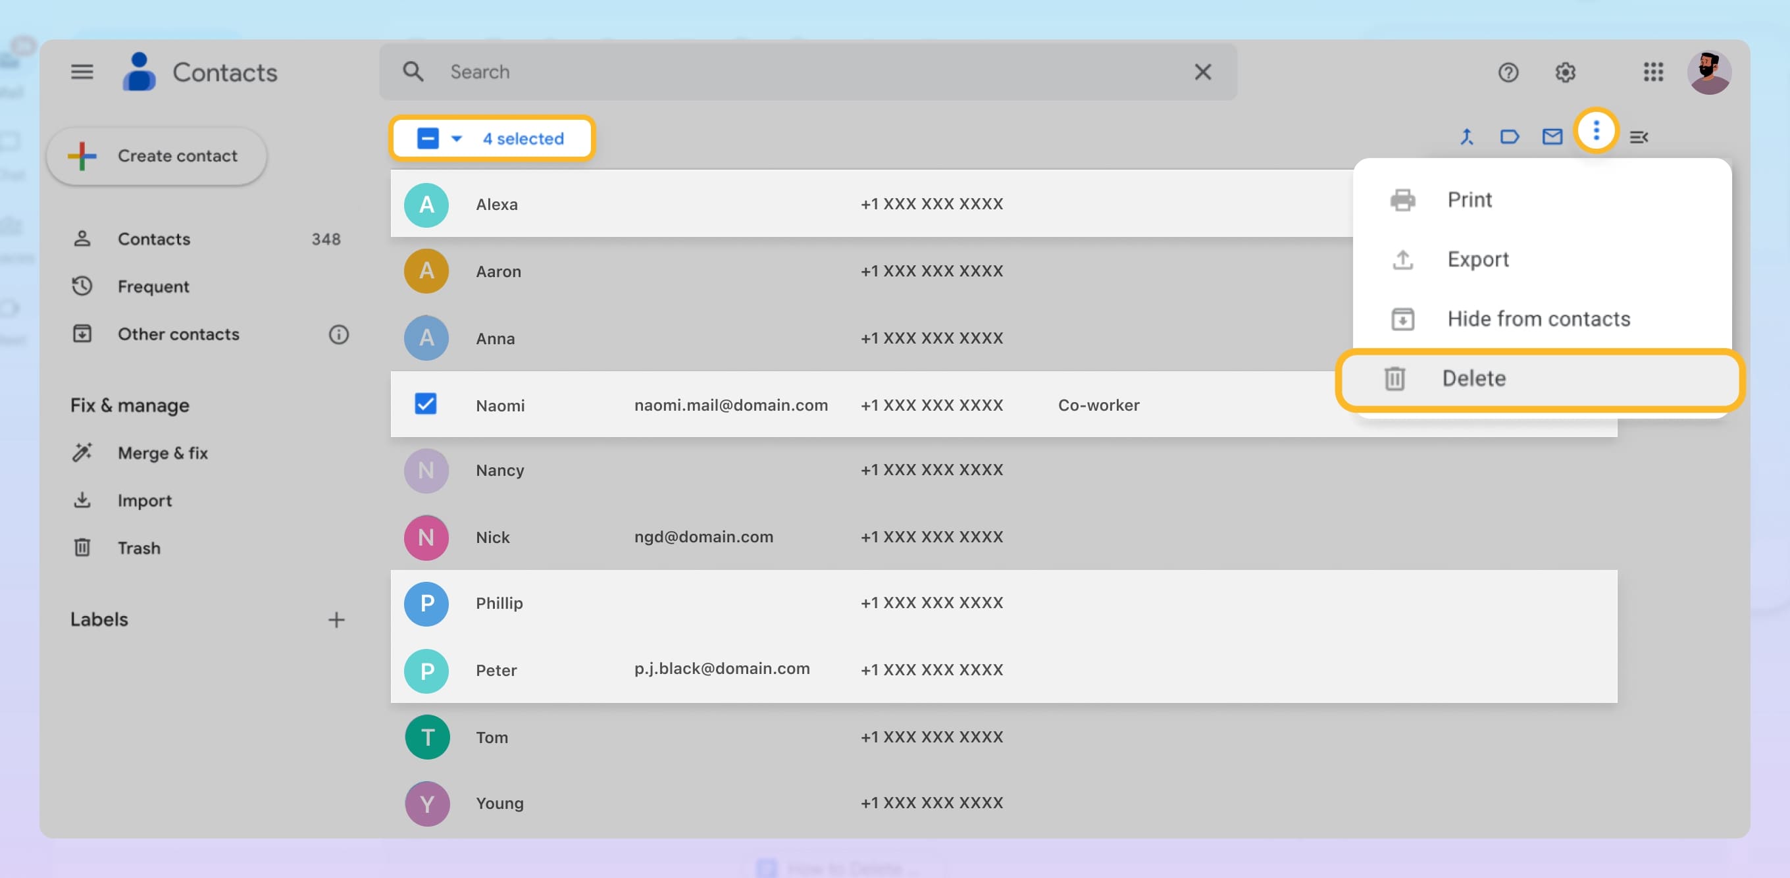The image size is (1790, 878).
Task: Enable checkbox for Alexa contact row
Action: click(x=427, y=205)
